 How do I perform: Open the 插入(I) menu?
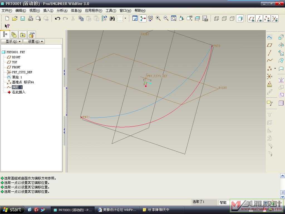coord(48,11)
